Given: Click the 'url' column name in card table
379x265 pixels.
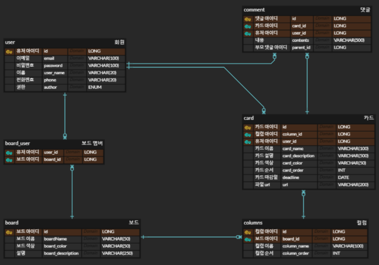Looking at the screenshot, I should (x=285, y=185).
